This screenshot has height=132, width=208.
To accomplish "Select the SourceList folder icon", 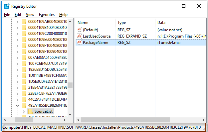I will tap(30, 111).
